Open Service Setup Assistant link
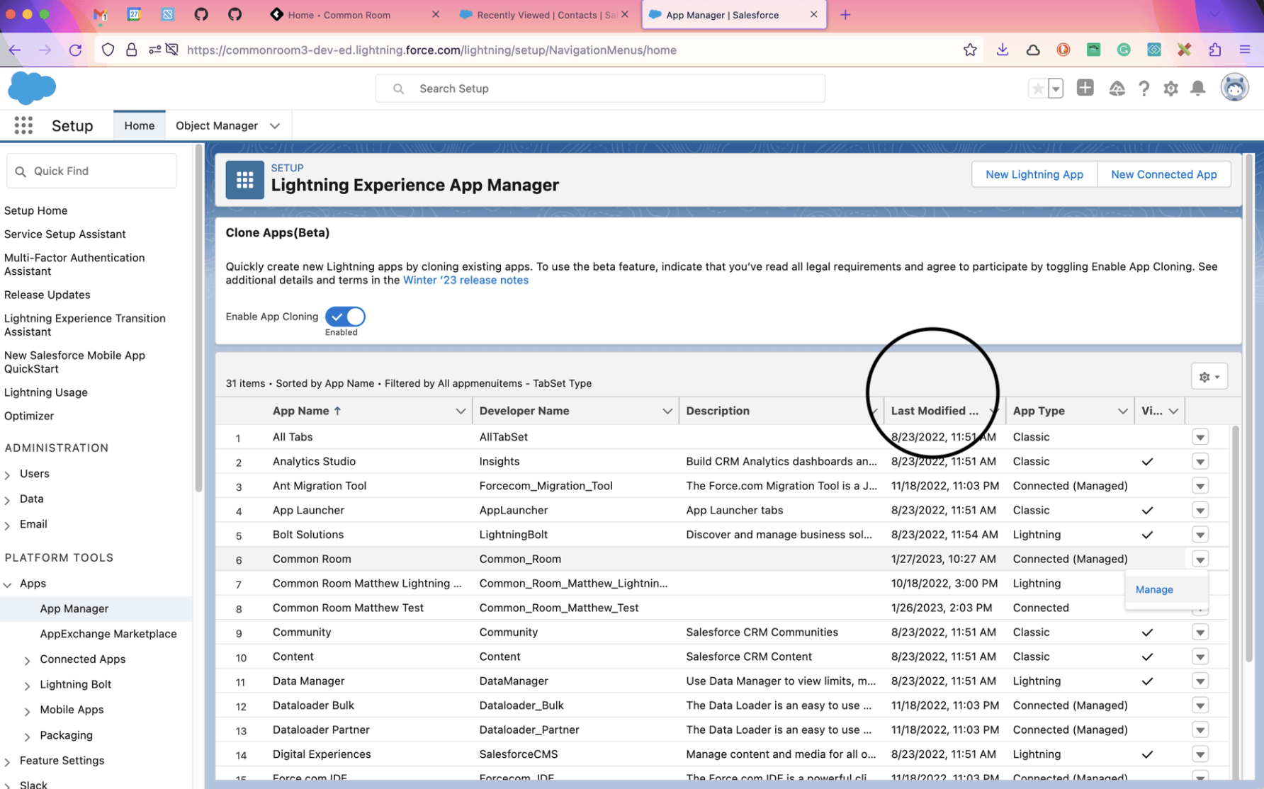The image size is (1264, 789). coord(64,234)
